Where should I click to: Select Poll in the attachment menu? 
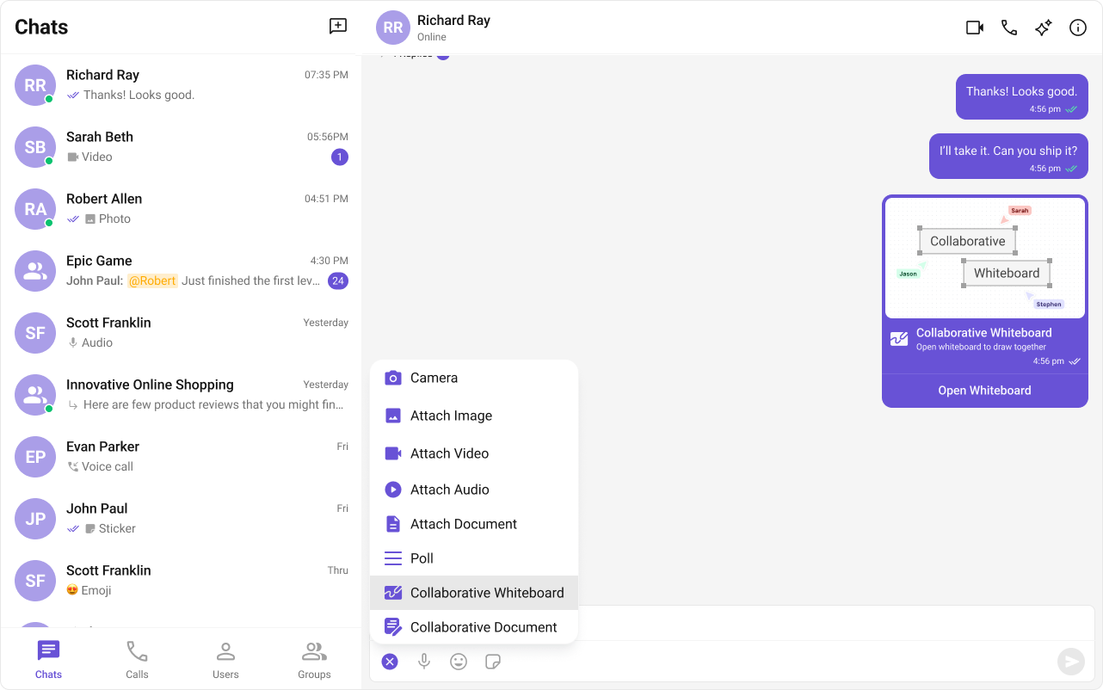(x=422, y=558)
